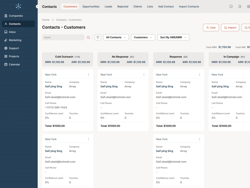Open the settings gear icon
Image resolution: width=250 pixels, height=188 pixels.
click(248, 7)
